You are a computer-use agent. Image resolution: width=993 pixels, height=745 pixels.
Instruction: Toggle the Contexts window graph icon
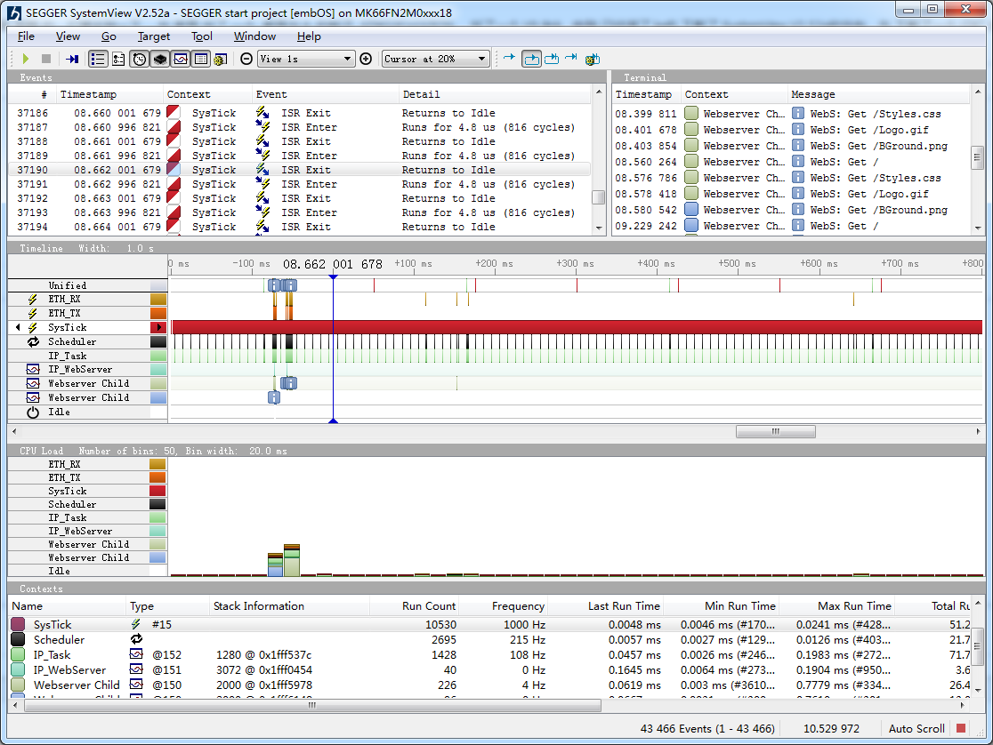coord(181,59)
